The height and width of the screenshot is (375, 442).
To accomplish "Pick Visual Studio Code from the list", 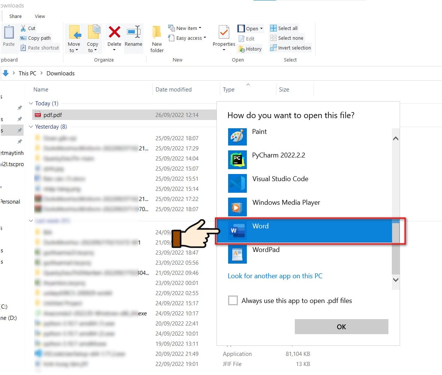I will 309,183.
